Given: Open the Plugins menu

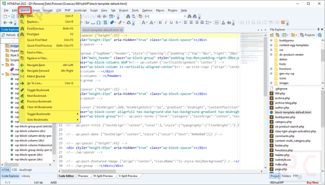Looking at the screenshot, I should pyautogui.click(x=172, y=10).
